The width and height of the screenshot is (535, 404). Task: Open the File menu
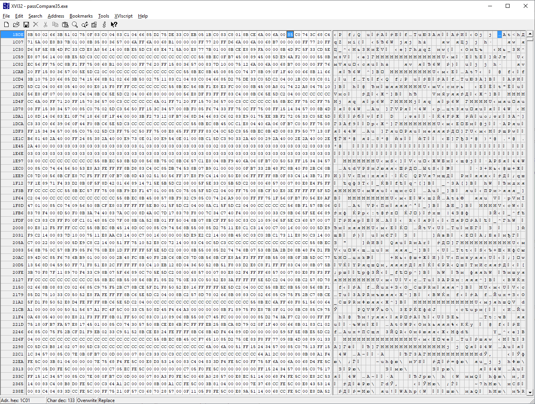(6, 16)
